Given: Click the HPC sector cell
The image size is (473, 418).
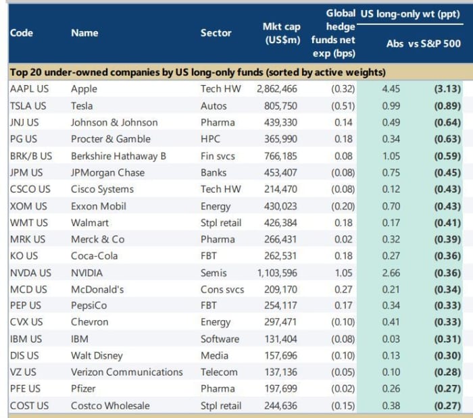Looking at the screenshot, I should coord(210,139).
